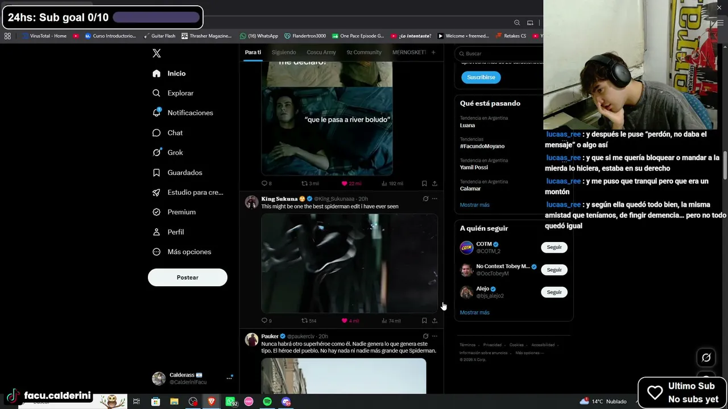The height and width of the screenshot is (409, 728).
Task: Repost the post with 3 mil reposts
Action: click(310, 183)
